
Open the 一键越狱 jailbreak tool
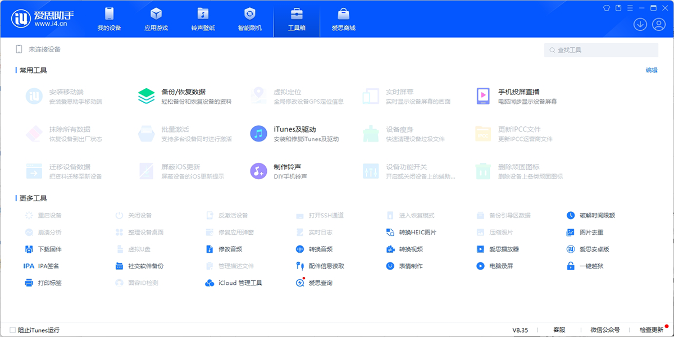click(591, 266)
